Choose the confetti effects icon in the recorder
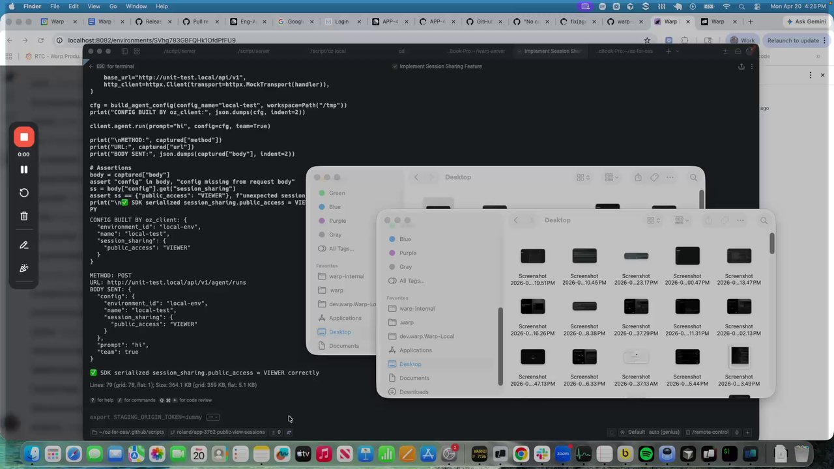Viewport: 834px width, 469px height. (24, 268)
